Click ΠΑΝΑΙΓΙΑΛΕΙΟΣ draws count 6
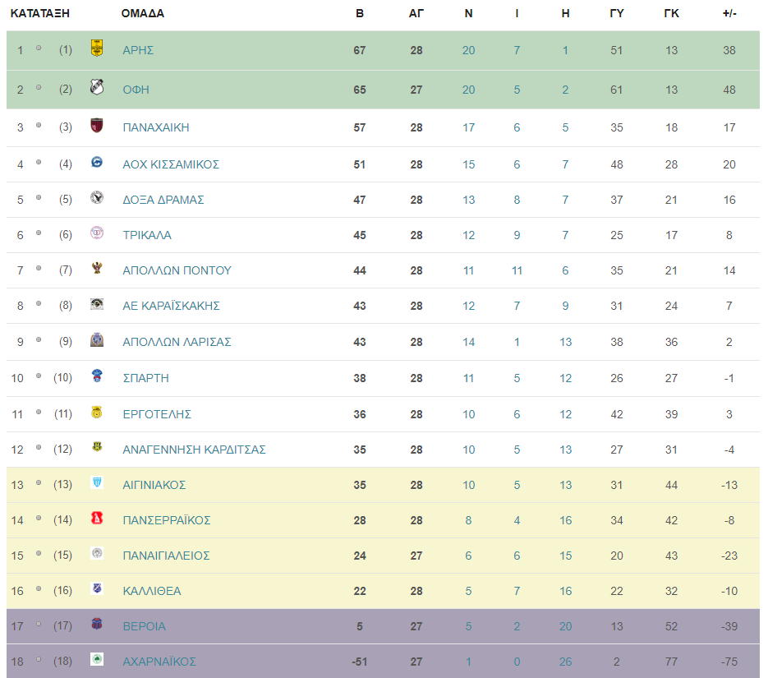This screenshot has height=678, width=768. (517, 556)
